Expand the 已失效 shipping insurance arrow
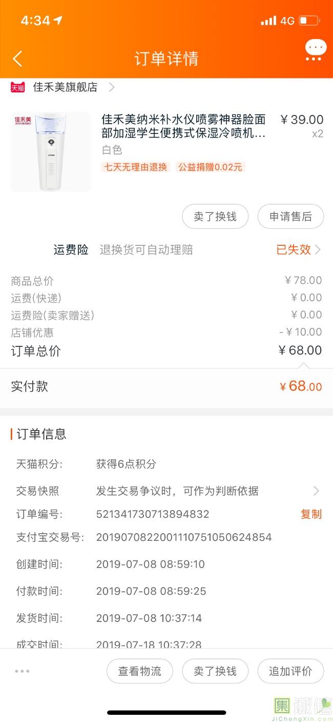Image resolution: width=333 pixels, height=722 pixels. [x=318, y=250]
